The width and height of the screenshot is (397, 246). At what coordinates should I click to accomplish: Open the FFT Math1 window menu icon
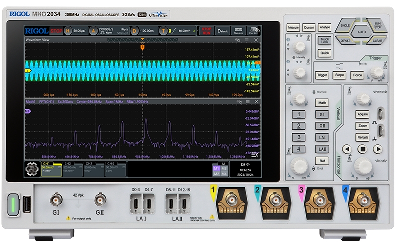click(x=247, y=101)
